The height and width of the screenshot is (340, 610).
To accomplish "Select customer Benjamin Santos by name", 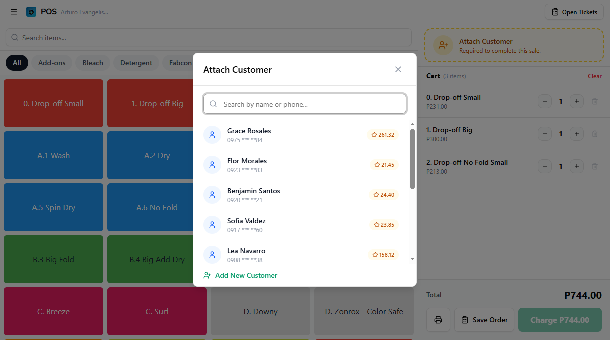I will click(x=254, y=191).
